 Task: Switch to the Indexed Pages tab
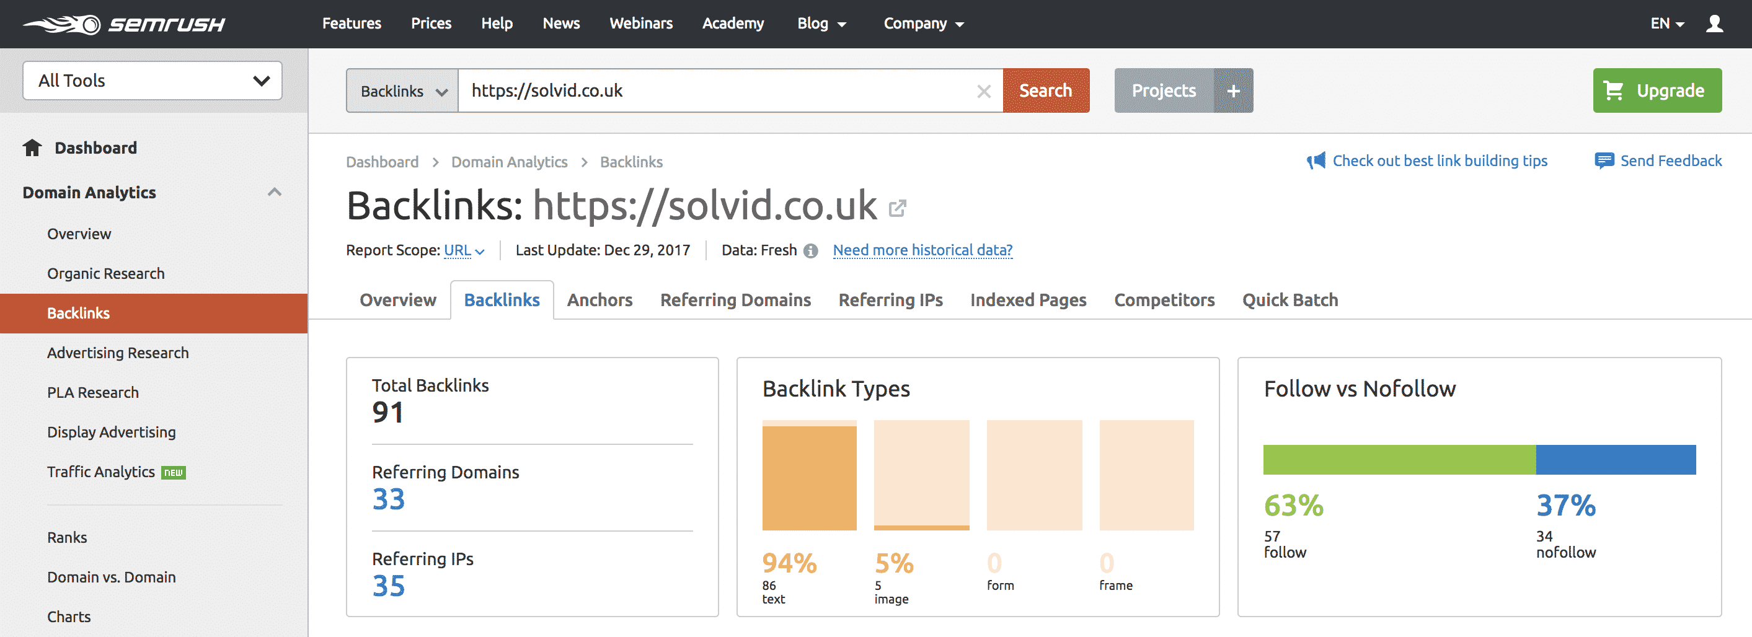(1029, 300)
